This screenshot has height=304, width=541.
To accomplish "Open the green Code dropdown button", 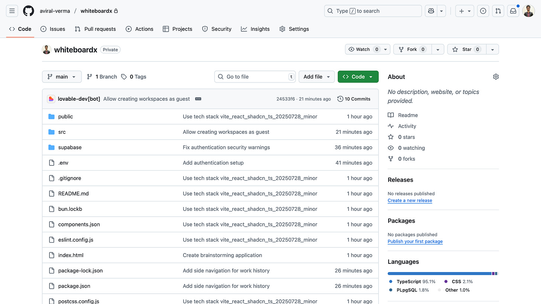I will (x=358, y=77).
